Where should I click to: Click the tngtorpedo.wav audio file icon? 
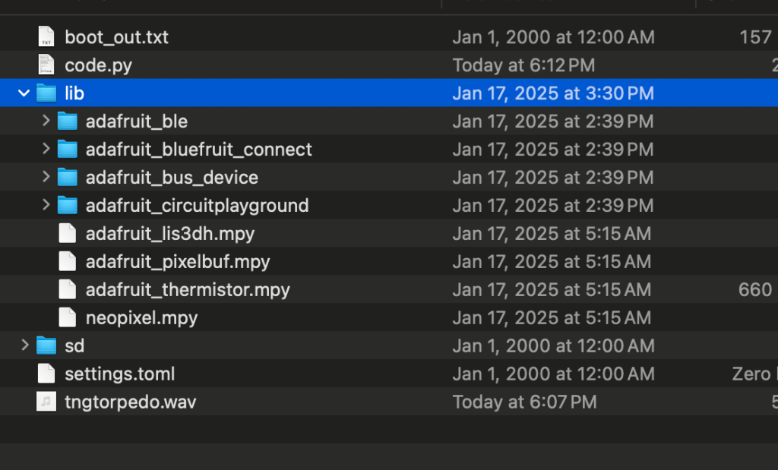pyautogui.click(x=46, y=402)
